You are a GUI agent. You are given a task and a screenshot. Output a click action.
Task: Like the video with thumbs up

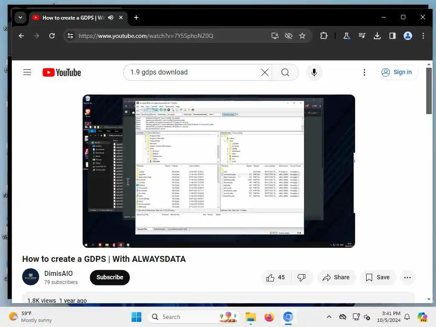pyautogui.click(x=275, y=277)
